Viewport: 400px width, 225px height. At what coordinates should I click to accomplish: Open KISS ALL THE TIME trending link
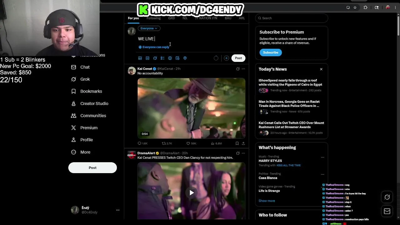pos(288,165)
